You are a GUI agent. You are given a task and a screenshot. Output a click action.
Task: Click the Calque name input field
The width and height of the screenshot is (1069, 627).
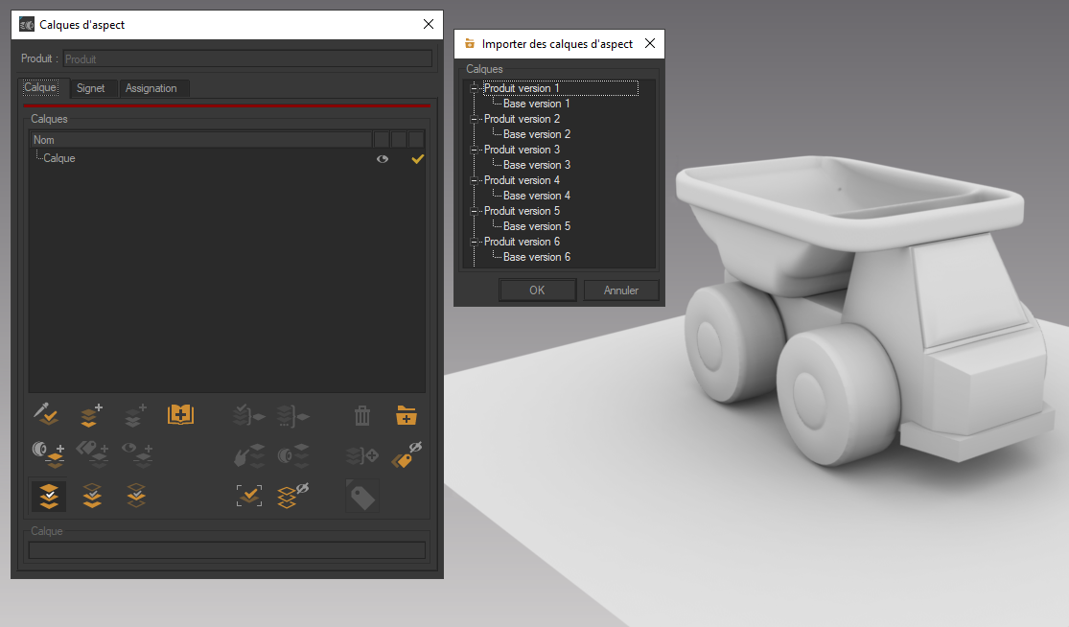coord(227,549)
